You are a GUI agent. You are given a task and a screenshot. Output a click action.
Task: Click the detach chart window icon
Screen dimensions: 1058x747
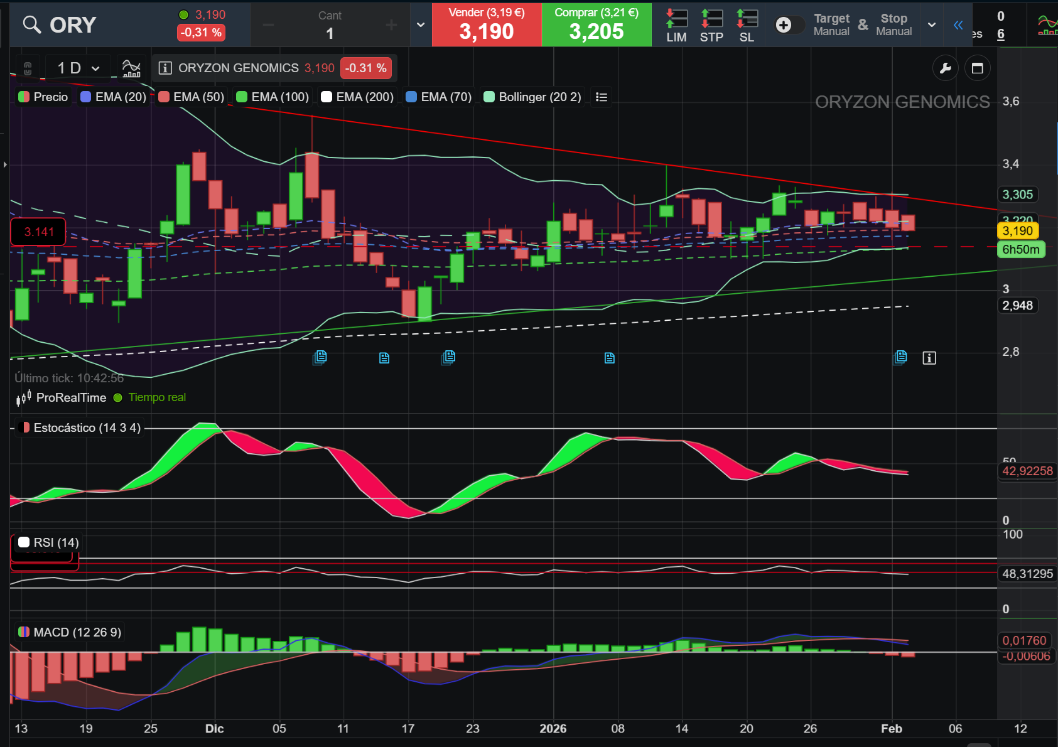[x=977, y=68]
